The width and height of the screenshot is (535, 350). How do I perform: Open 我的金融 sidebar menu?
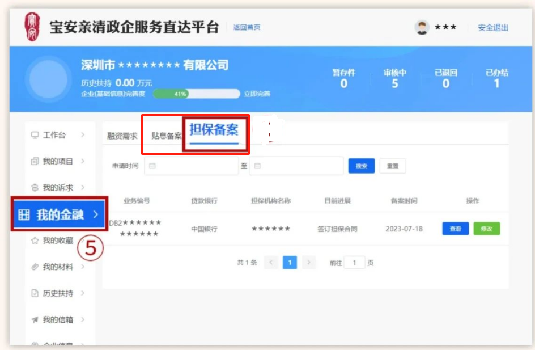[x=60, y=214]
